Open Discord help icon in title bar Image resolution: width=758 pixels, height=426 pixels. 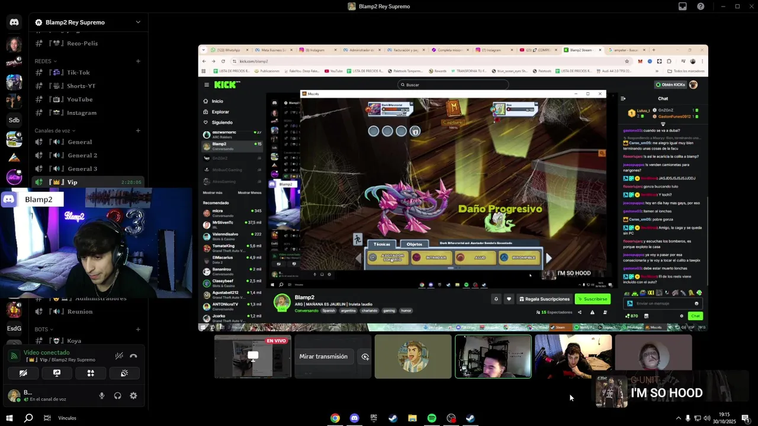coord(701,7)
